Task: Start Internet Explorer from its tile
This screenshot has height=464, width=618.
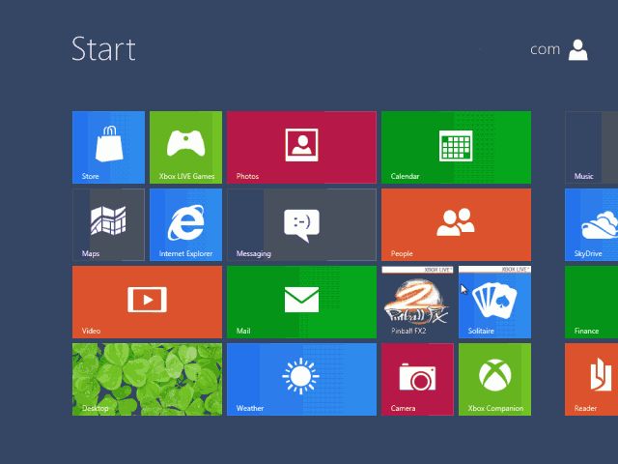Action: [185, 224]
